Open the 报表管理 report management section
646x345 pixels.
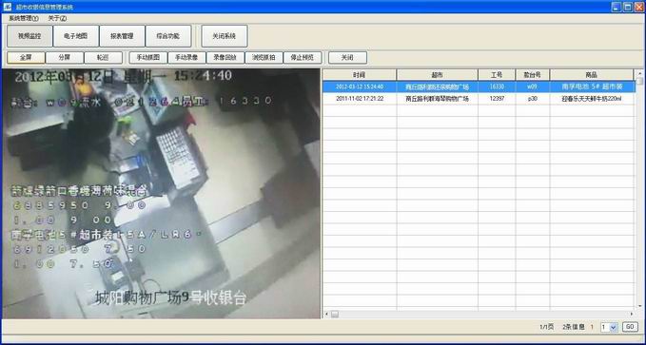122,36
